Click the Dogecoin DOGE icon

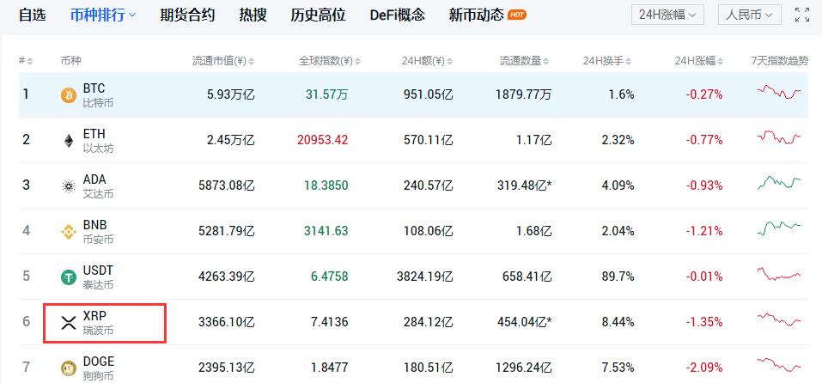[x=69, y=368]
